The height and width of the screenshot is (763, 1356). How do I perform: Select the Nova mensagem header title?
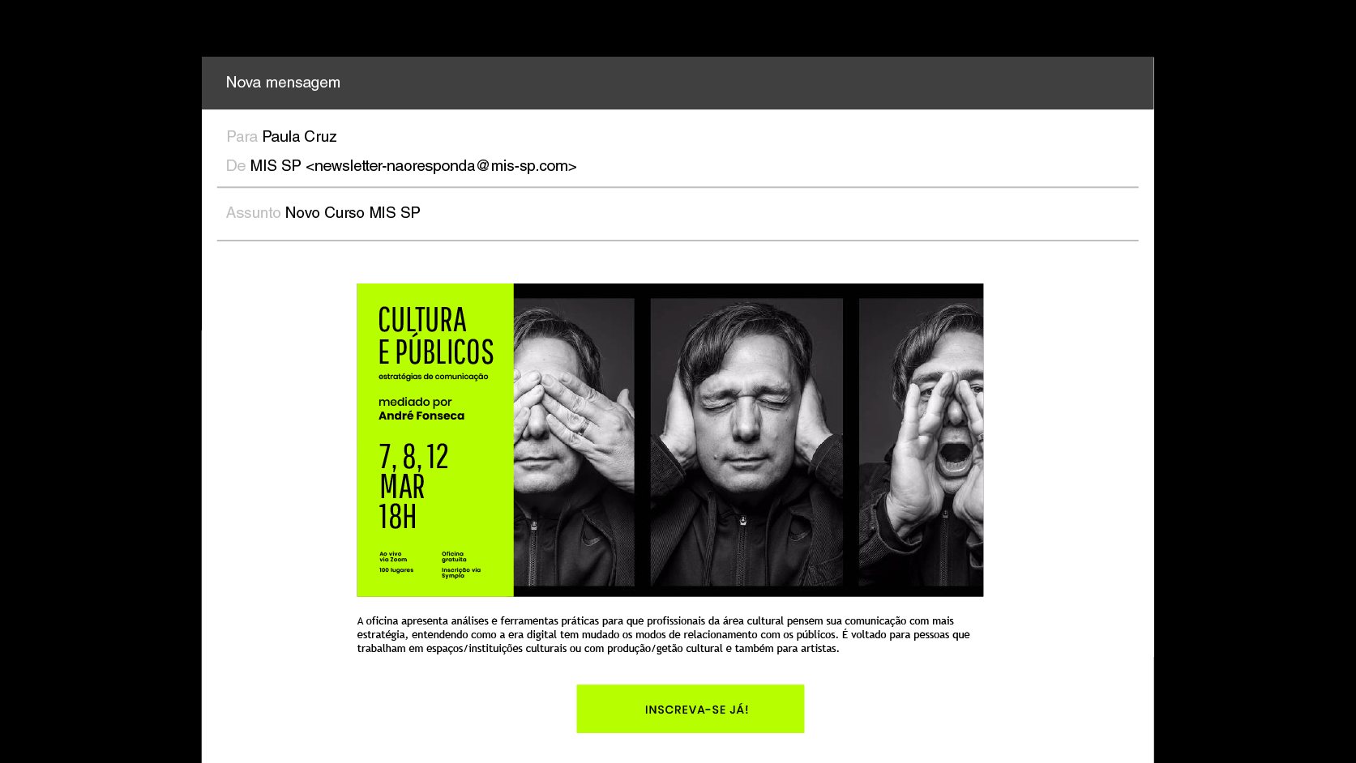pos(283,83)
